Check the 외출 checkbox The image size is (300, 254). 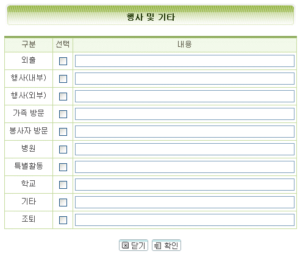coord(63,61)
